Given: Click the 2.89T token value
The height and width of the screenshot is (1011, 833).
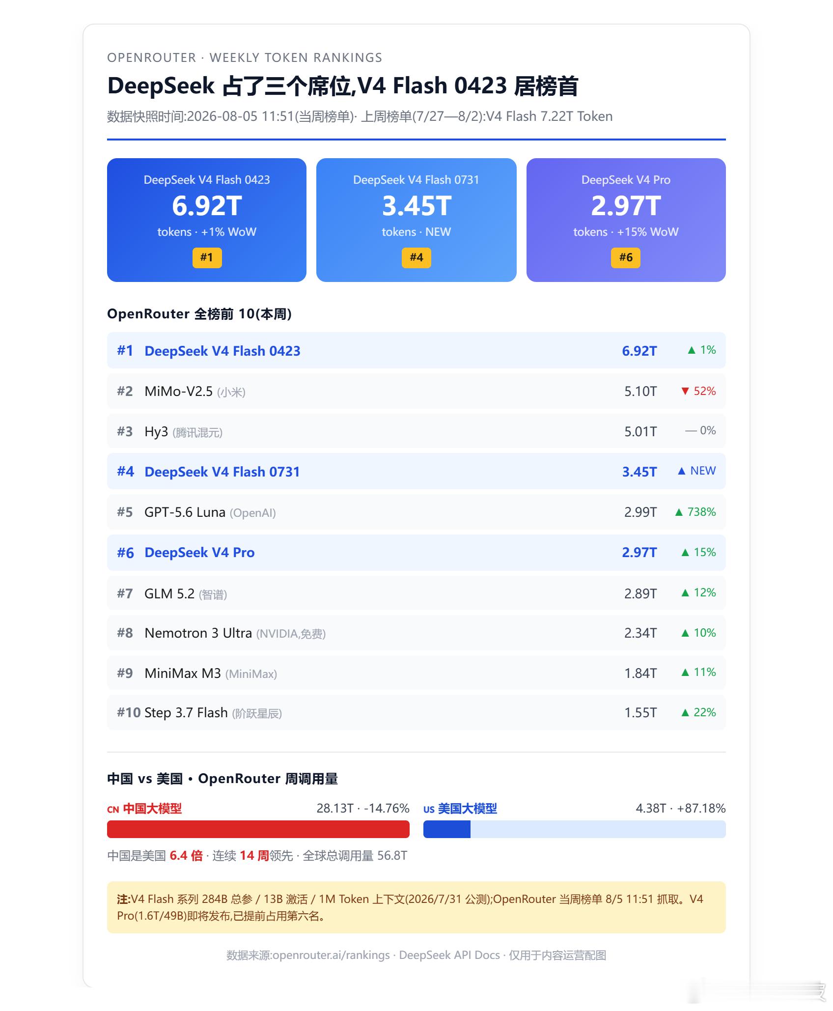Looking at the screenshot, I should tap(640, 593).
